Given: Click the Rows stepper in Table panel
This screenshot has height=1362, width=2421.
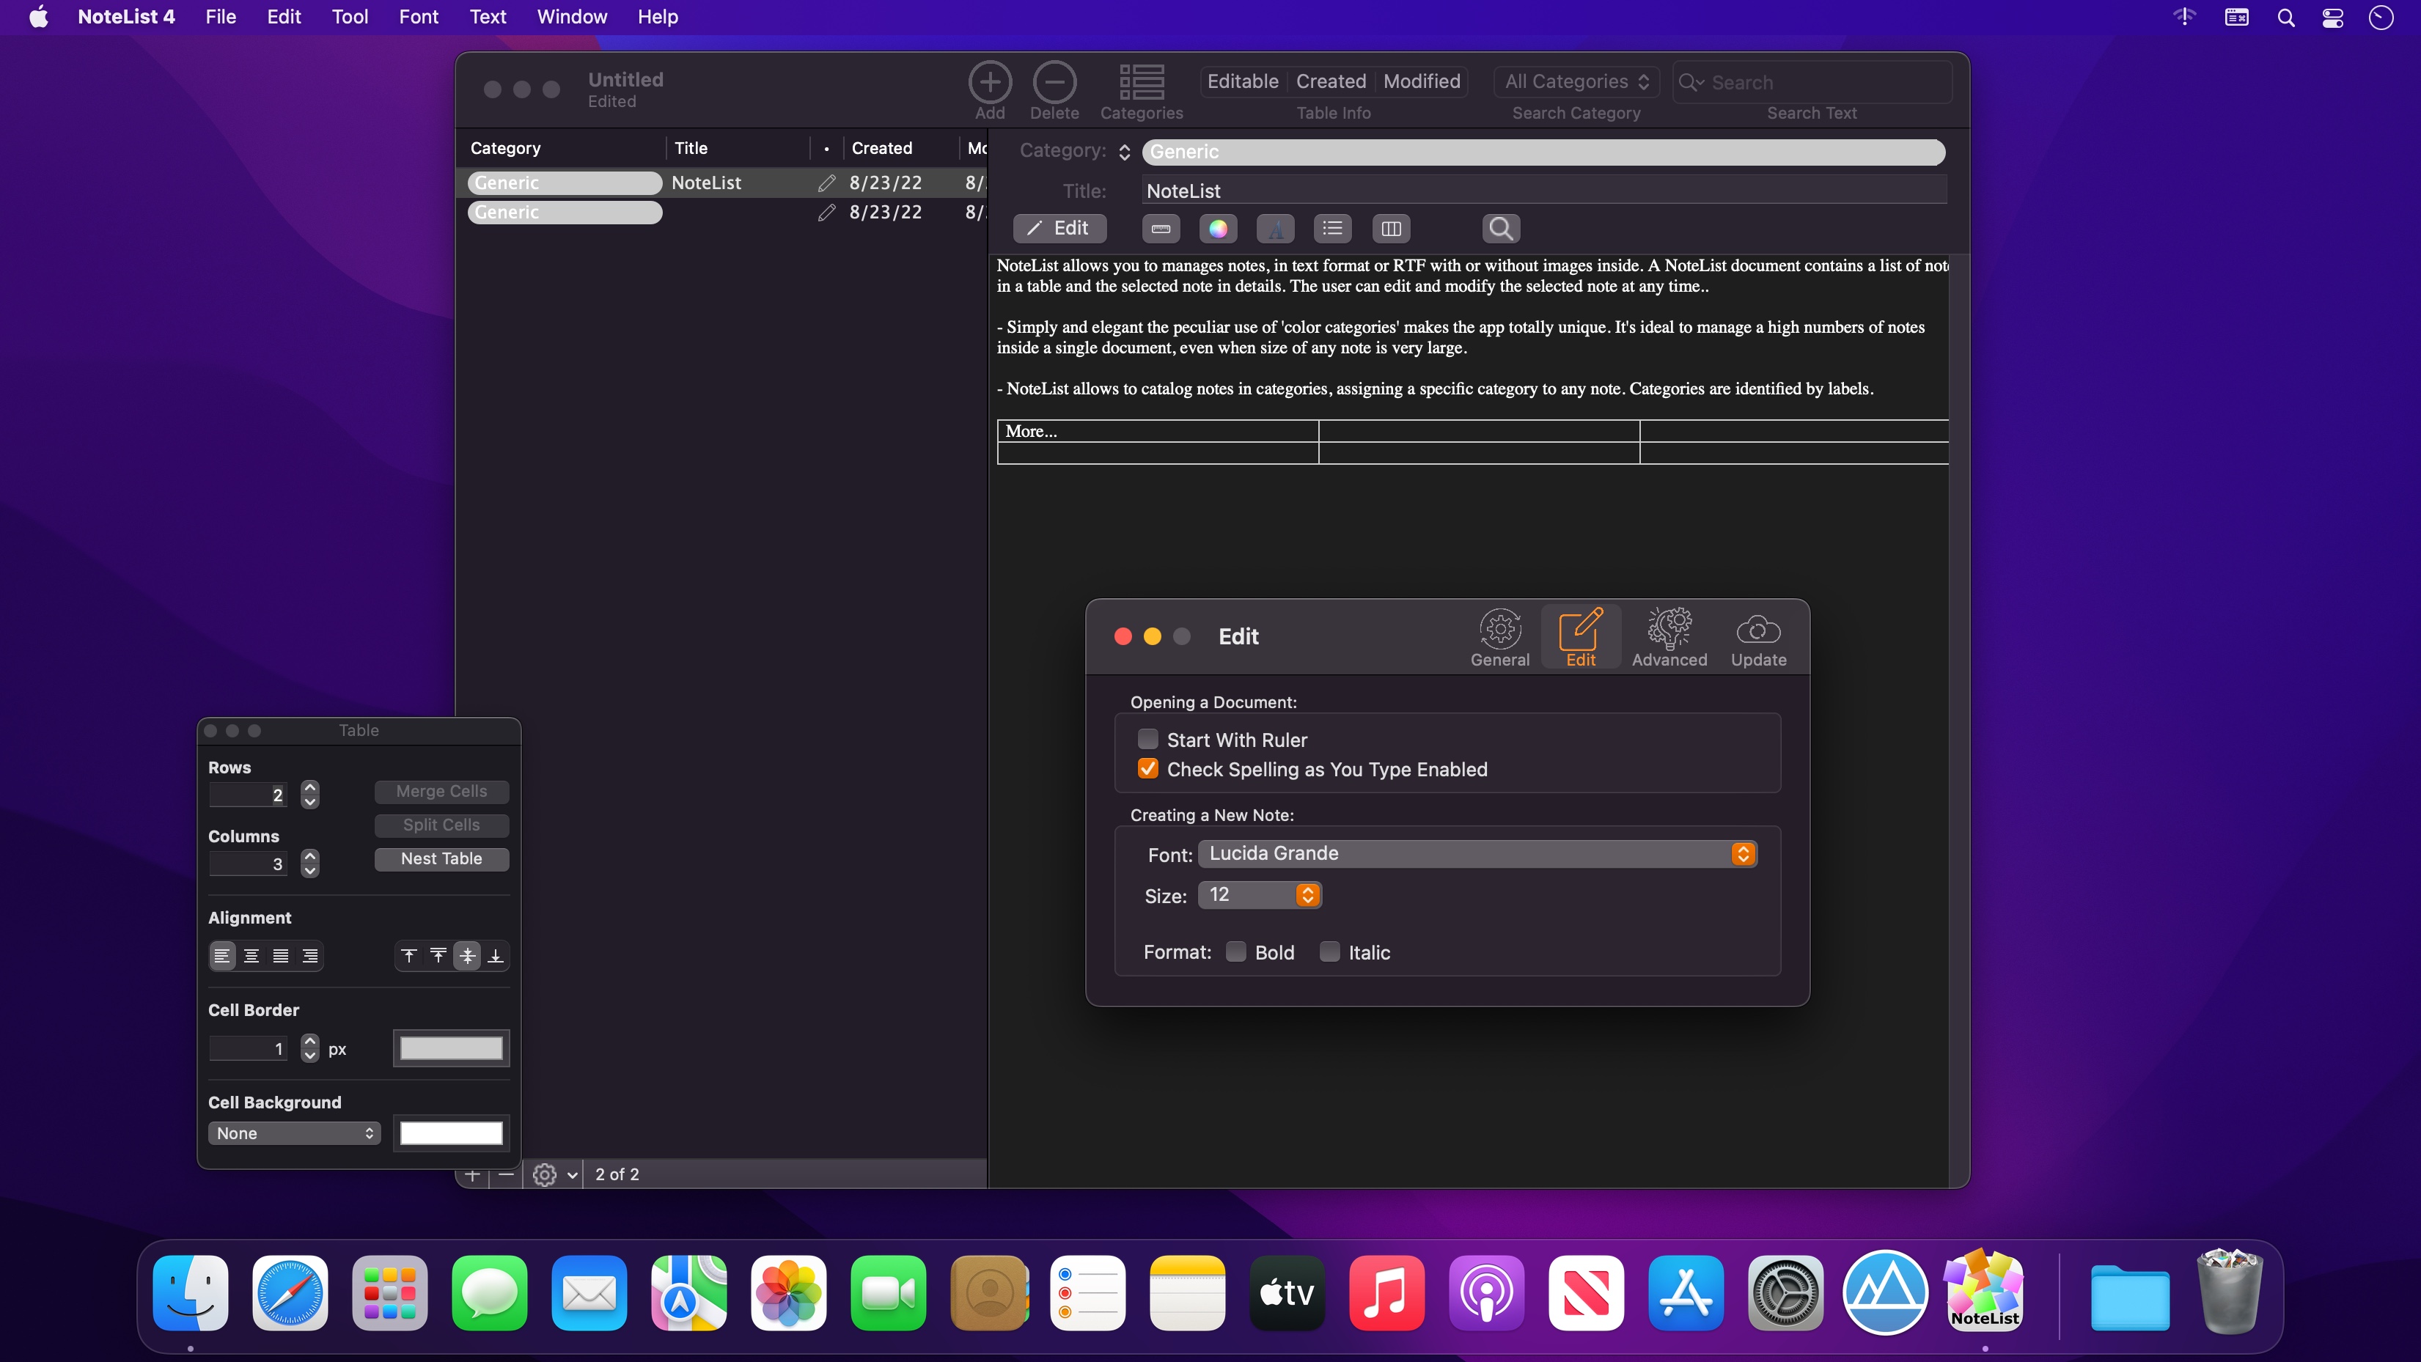Looking at the screenshot, I should tap(310, 795).
